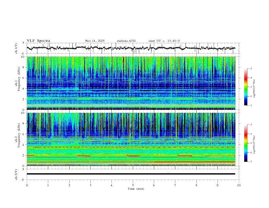The width and height of the screenshot is (269, 208).
Task: Select the date text "Nov.14, 2025"
Action: click(95, 41)
